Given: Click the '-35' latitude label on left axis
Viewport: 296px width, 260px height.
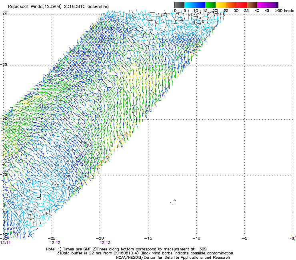Looking at the screenshot, I should tap(4, 175).
